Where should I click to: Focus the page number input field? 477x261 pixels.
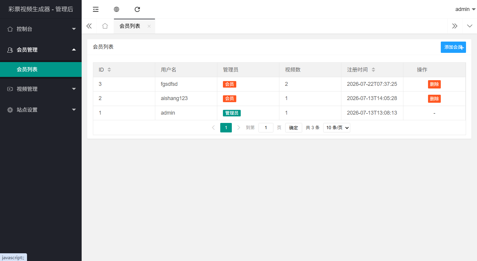(x=266, y=128)
